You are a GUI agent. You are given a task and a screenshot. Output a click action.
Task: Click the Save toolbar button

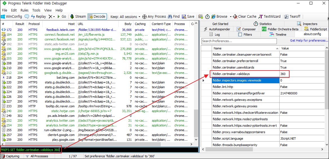188,17
